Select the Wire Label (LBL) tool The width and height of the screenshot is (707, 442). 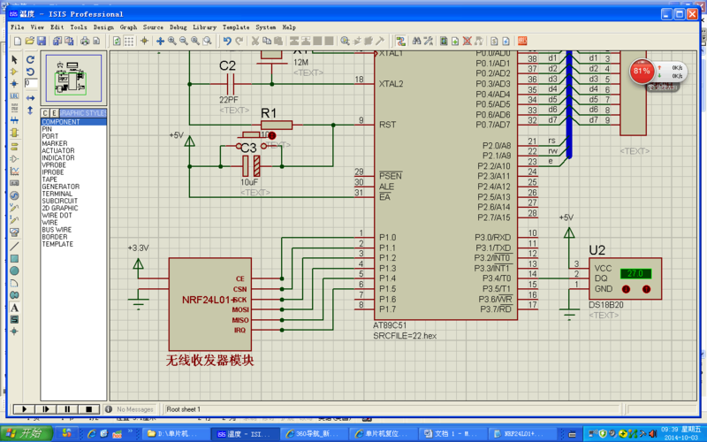14,96
